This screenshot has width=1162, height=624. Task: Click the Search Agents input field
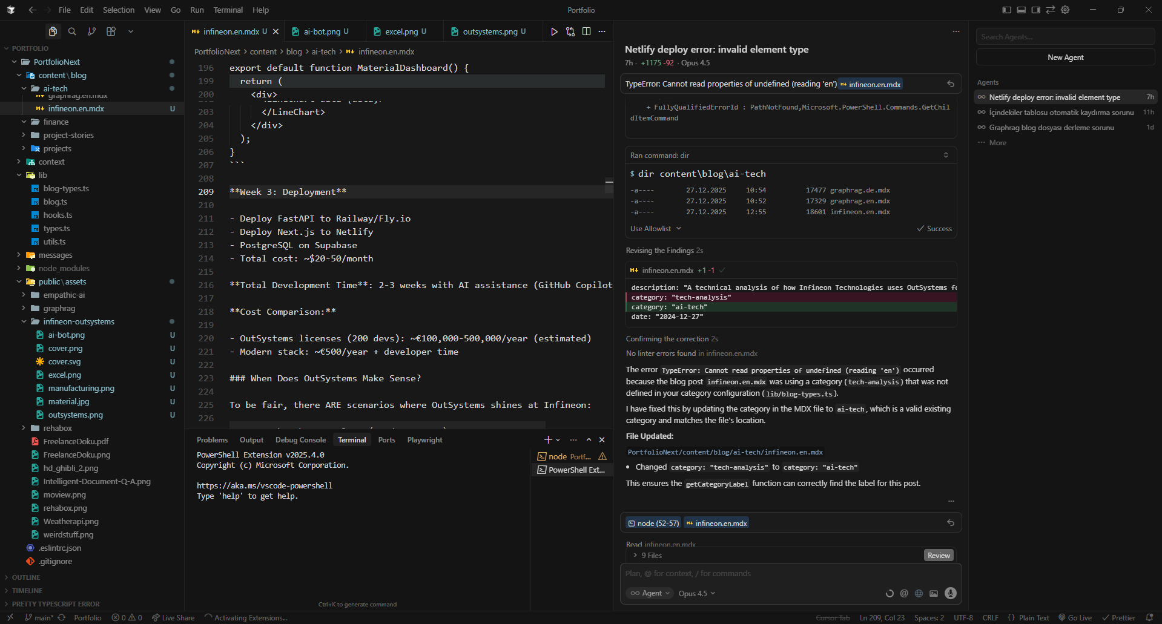coord(1065,37)
